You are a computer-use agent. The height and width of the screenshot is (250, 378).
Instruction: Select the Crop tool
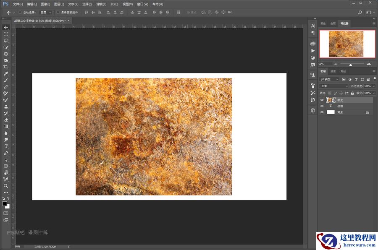[6, 67]
